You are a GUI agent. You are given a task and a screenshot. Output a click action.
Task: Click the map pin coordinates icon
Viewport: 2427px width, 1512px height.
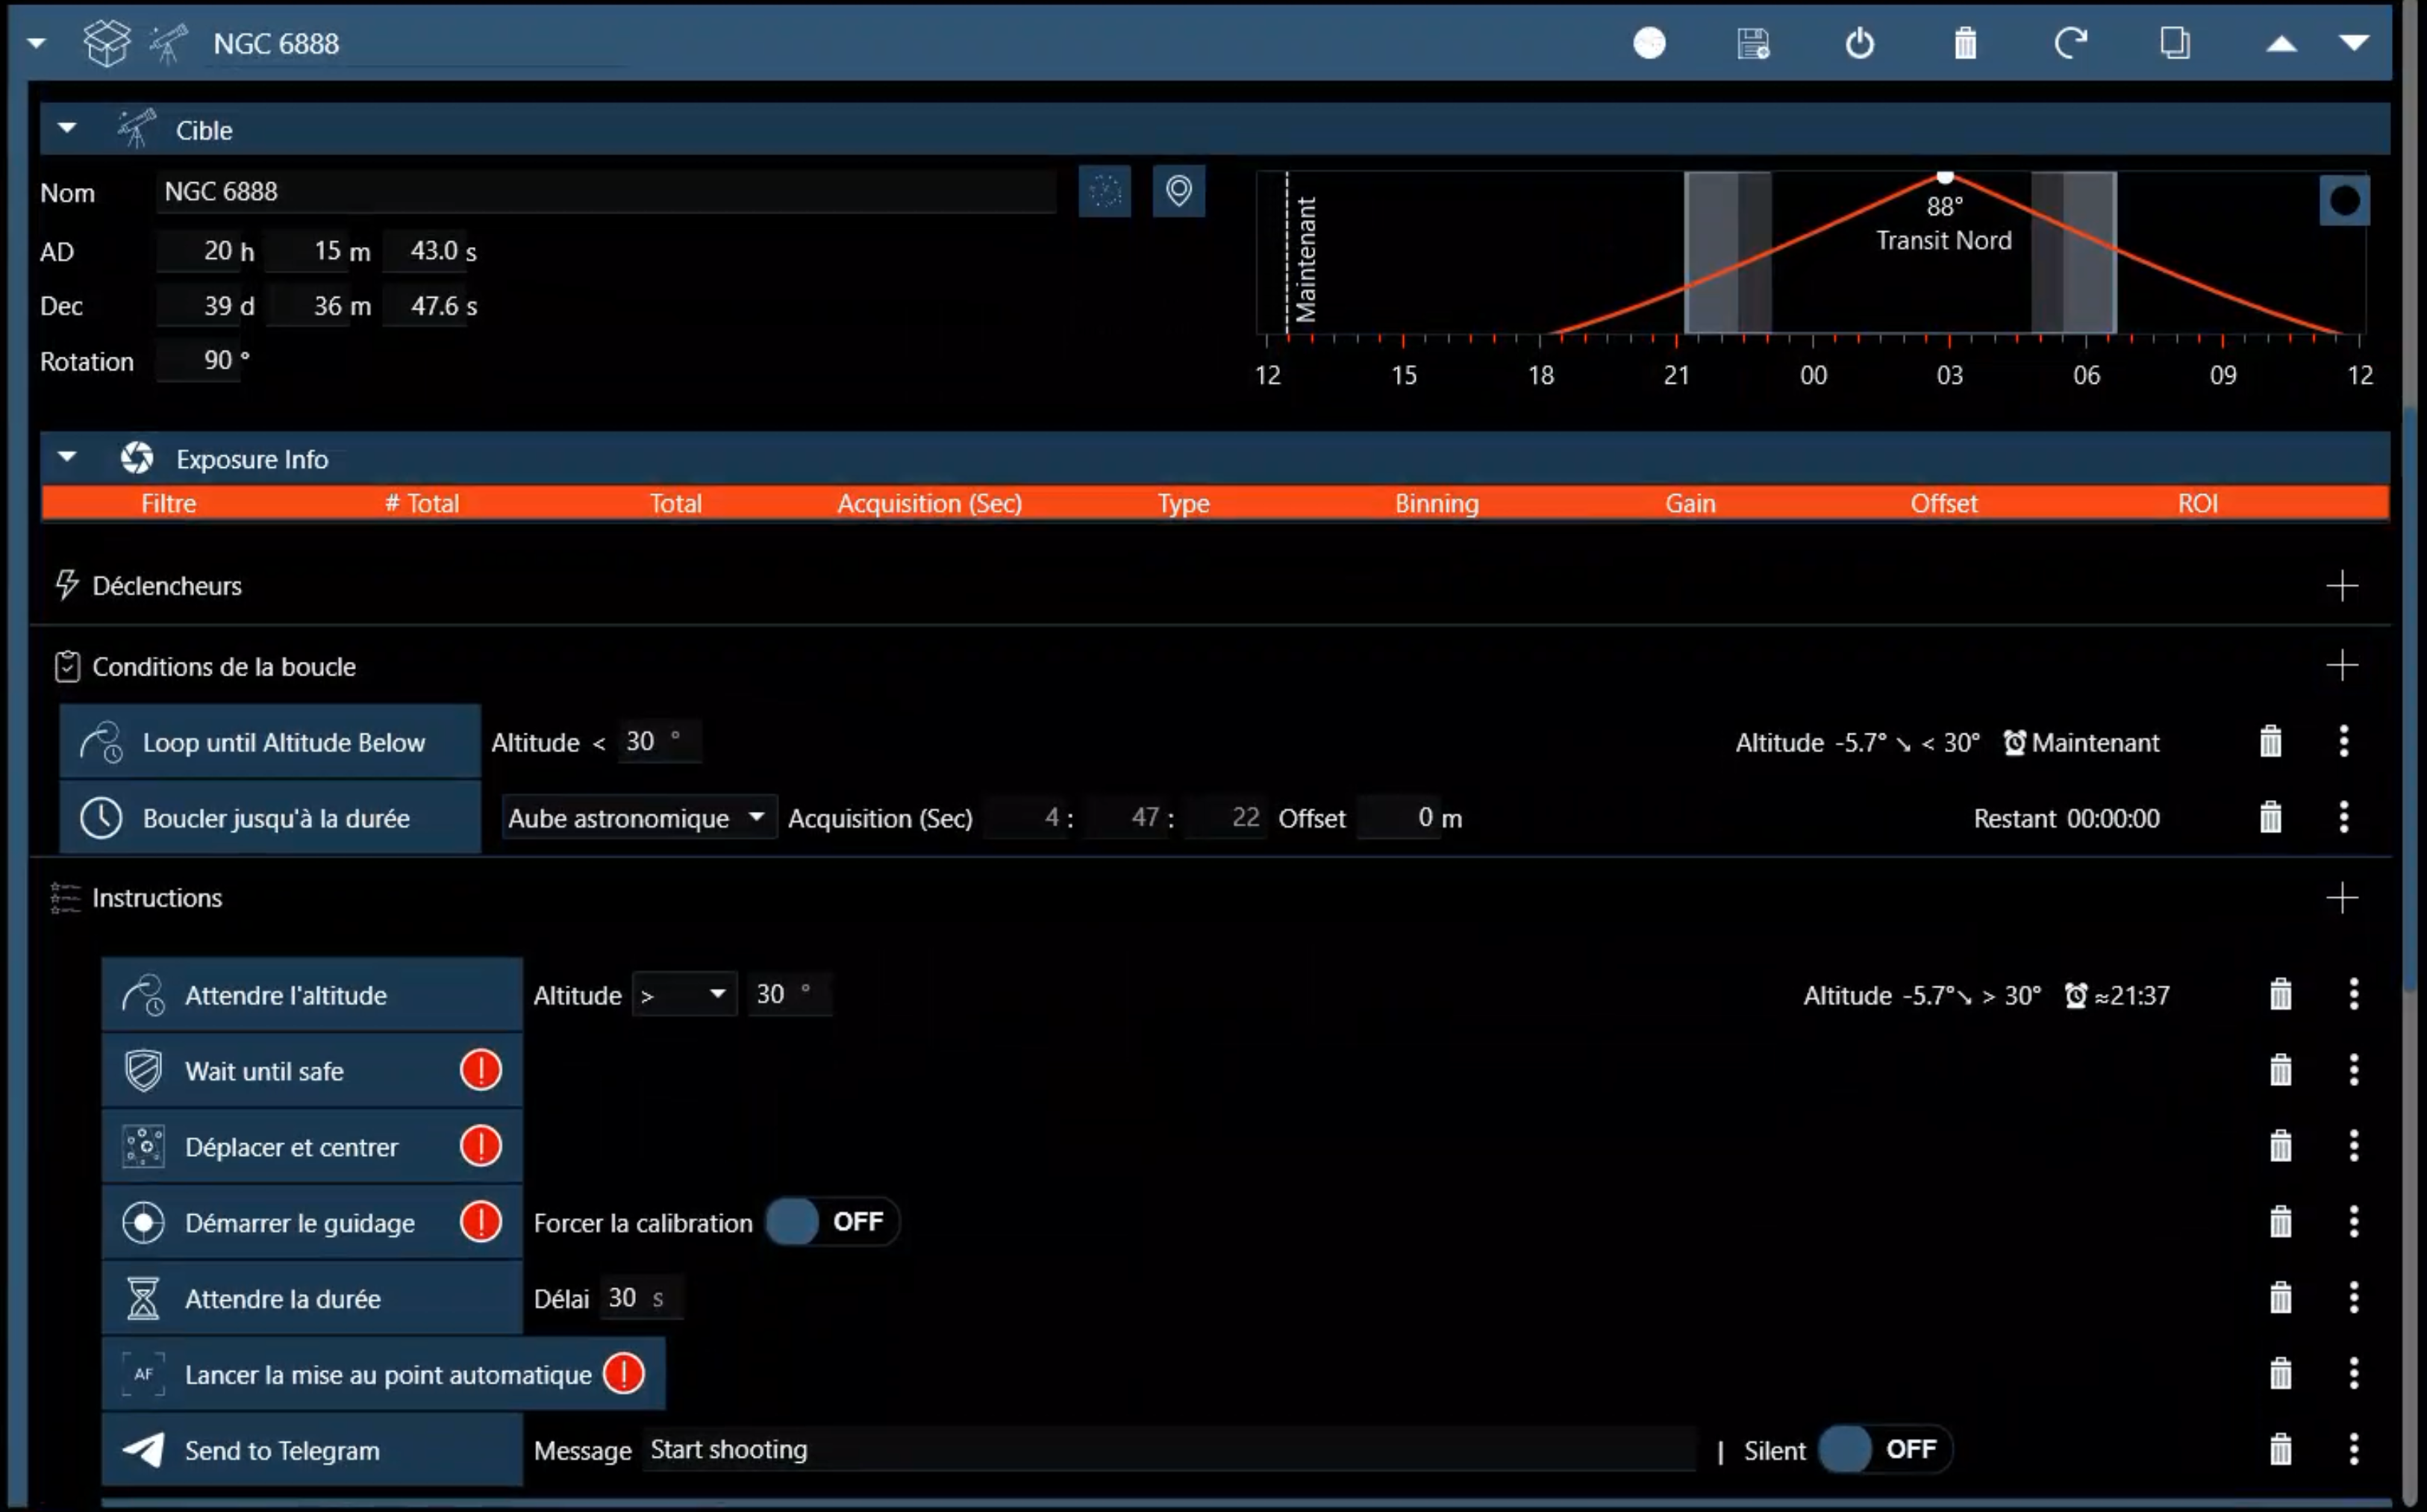(1178, 190)
